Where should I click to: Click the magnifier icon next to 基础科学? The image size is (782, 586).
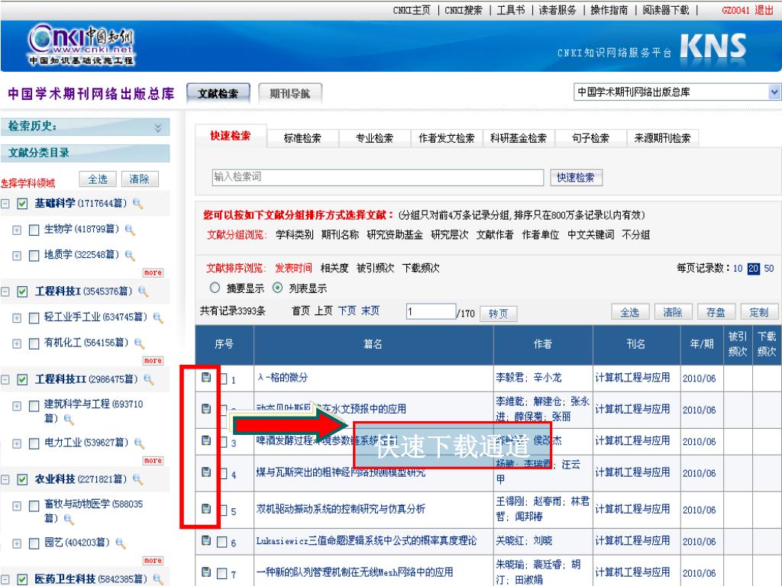tap(137, 204)
